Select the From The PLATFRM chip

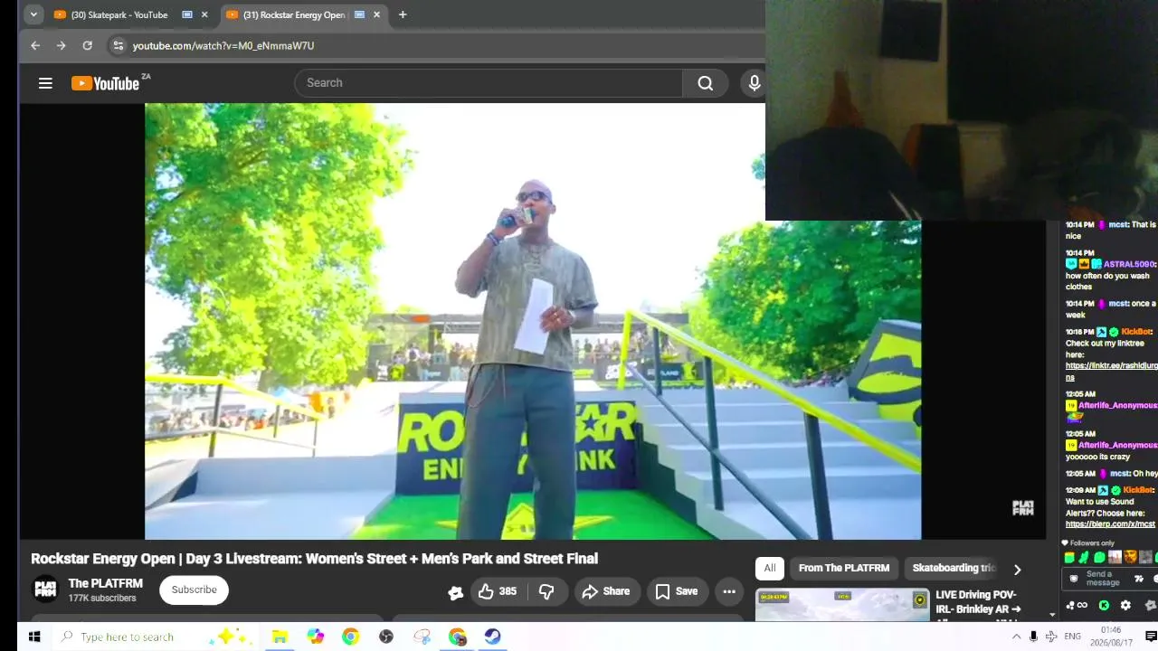click(x=844, y=568)
